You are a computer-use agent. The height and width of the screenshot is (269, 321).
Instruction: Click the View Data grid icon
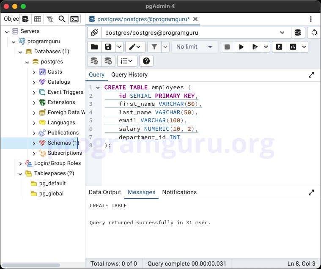[x=38, y=19]
